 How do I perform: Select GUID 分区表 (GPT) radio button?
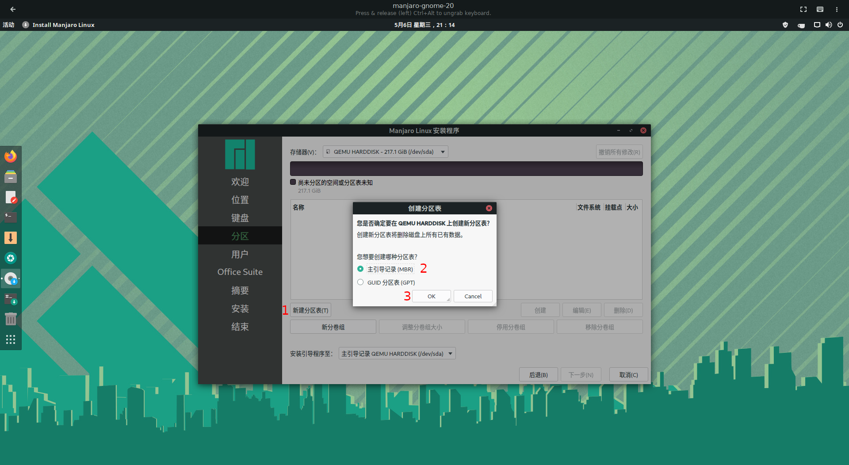[x=360, y=282]
